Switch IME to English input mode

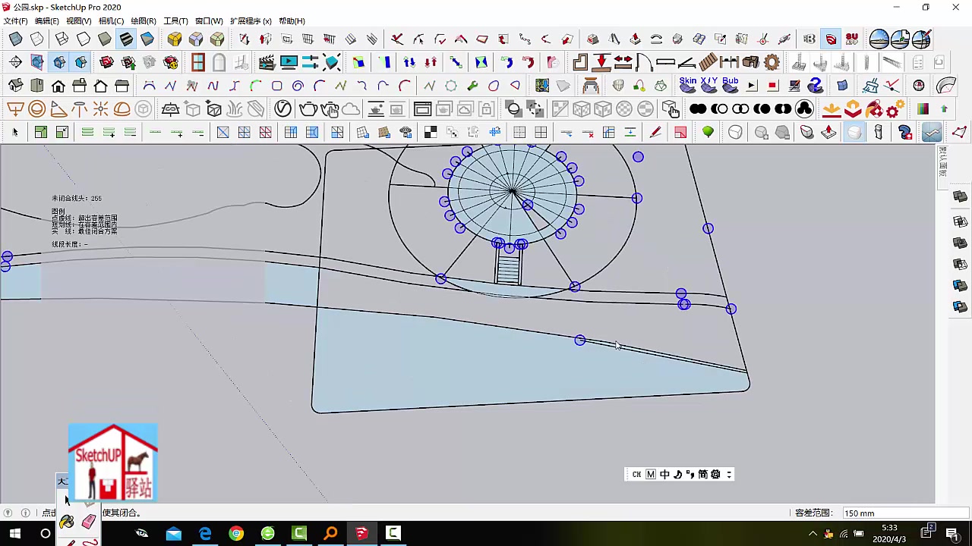pyautogui.click(x=664, y=474)
